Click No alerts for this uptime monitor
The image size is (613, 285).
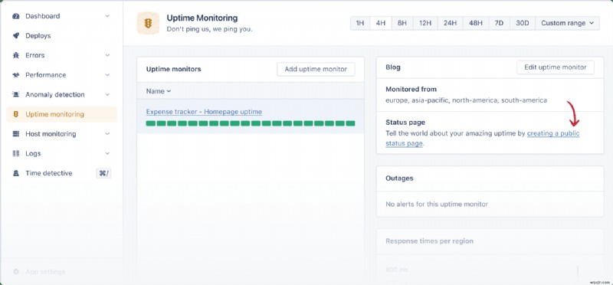(437, 204)
